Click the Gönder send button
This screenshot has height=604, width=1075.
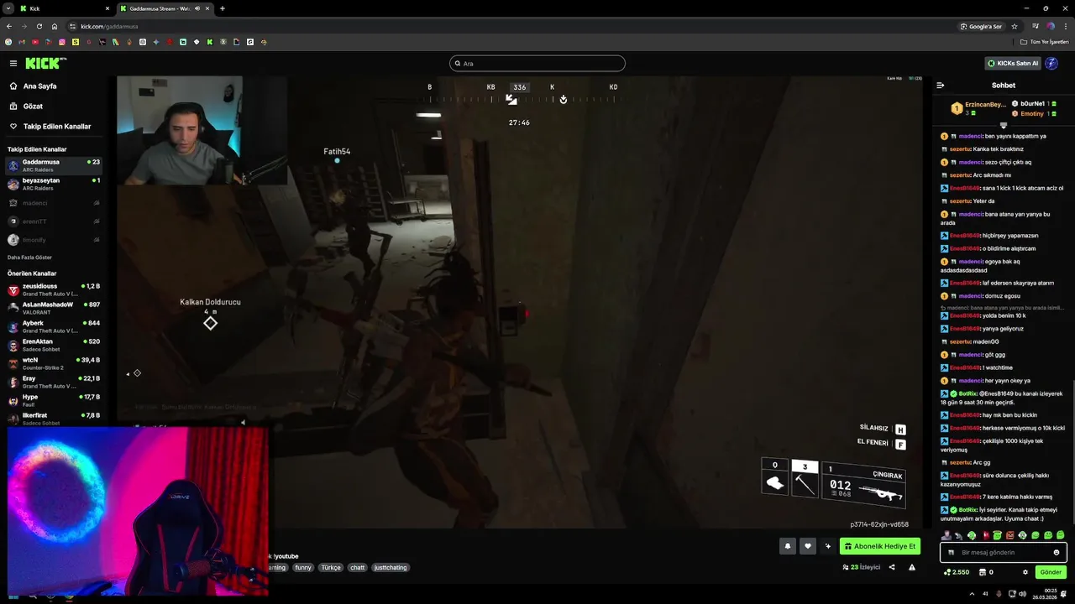(x=1051, y=572)
